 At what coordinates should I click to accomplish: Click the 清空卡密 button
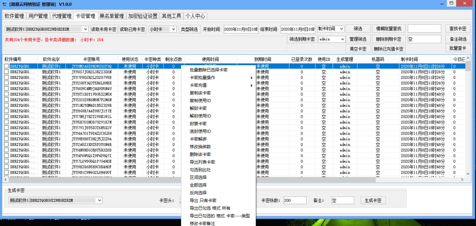358,49
